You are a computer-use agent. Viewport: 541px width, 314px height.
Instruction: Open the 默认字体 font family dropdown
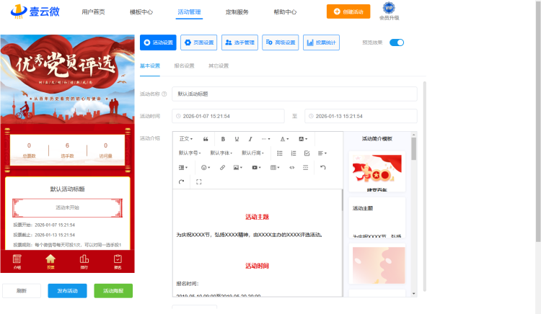point(222,153)
